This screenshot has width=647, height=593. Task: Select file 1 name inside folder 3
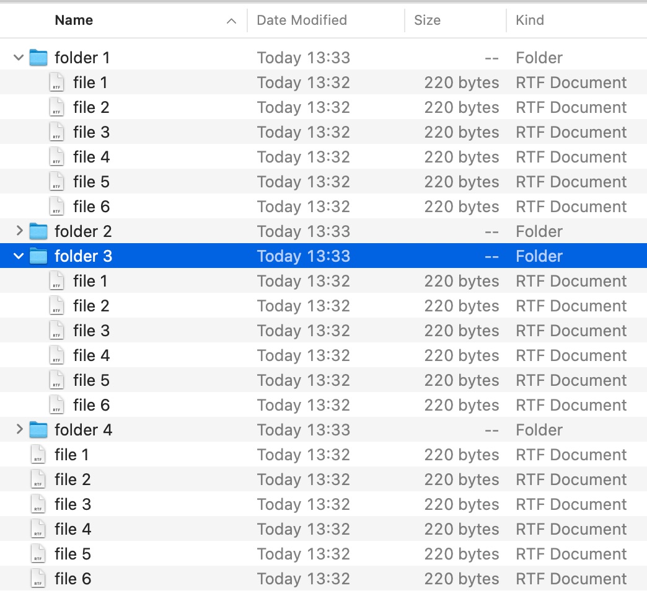click(90, 281)
